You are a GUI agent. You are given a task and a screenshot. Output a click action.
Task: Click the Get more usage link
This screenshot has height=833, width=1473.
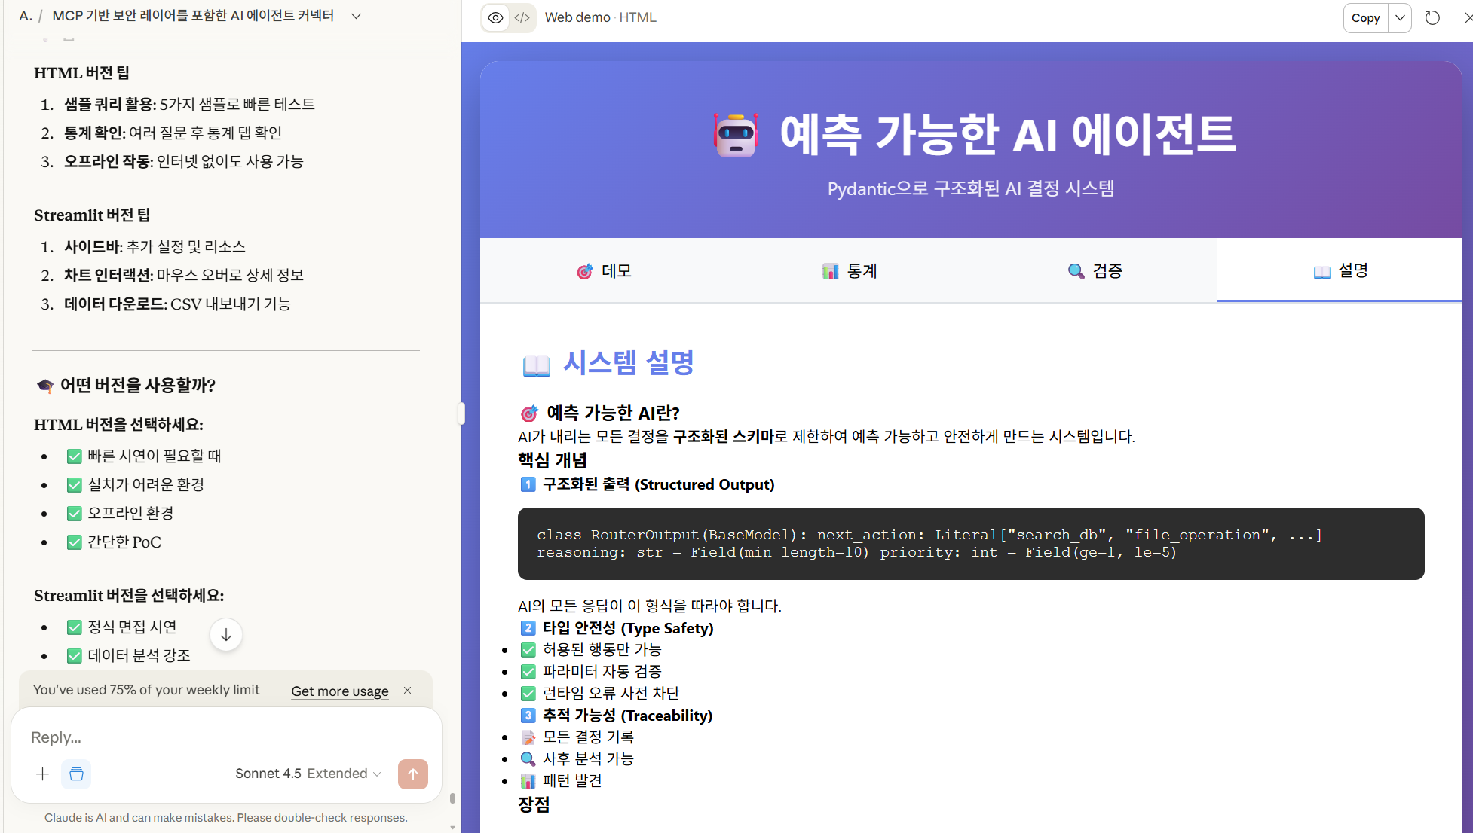pyautogui.click(x=340, y=691)
